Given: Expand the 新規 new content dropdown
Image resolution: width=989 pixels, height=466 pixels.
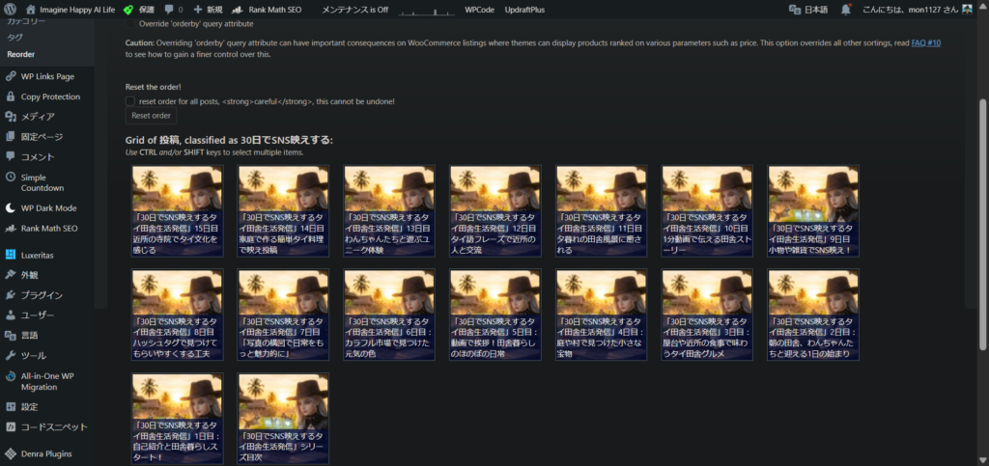Looking at the screenshot, I should point(208,9).
